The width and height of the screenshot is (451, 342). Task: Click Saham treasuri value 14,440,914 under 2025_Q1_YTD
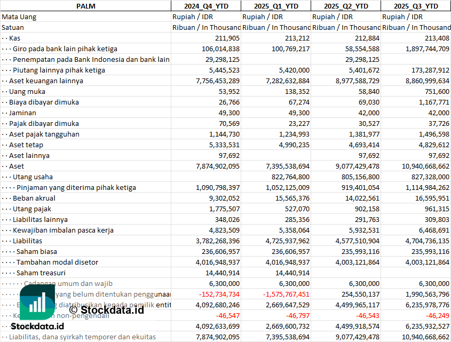tap(292, 273)
